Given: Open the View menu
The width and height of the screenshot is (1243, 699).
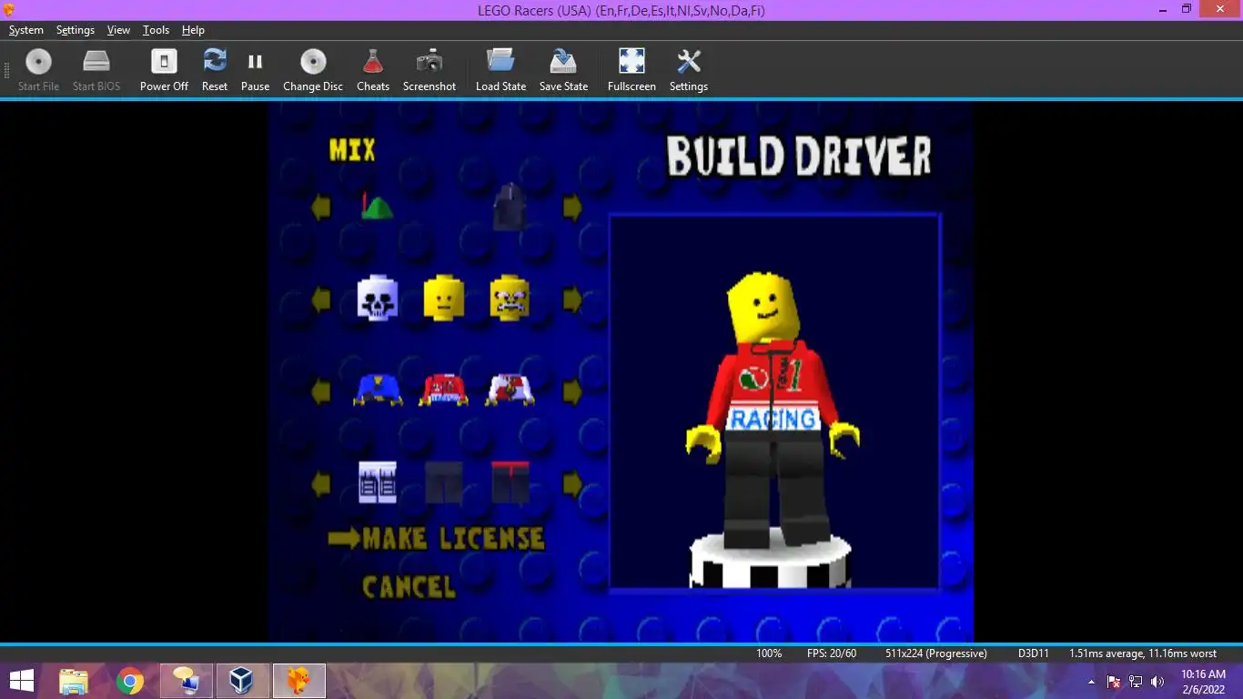Looking at the screenshot, I should click(118, 30).
